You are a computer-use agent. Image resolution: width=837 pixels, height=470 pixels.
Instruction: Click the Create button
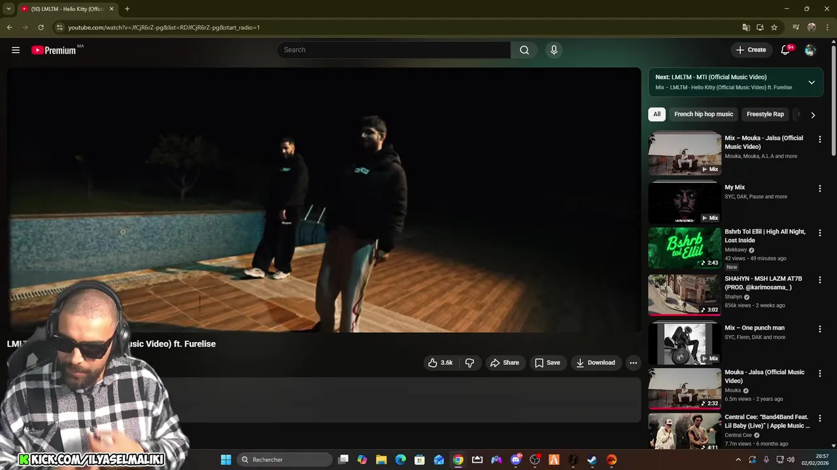pos(751,50)
